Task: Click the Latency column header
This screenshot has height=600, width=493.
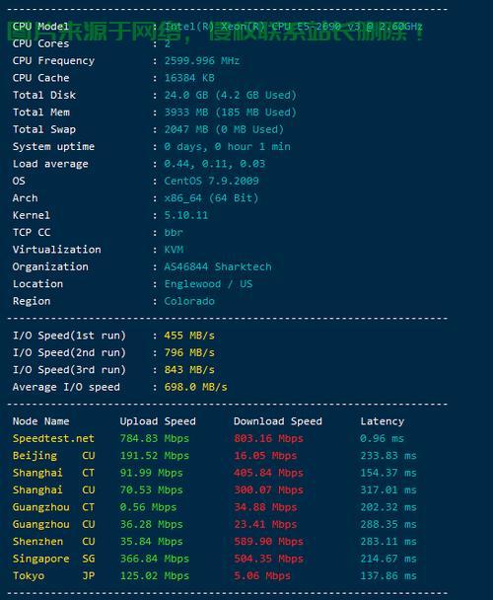Action: tap(383, 421)
